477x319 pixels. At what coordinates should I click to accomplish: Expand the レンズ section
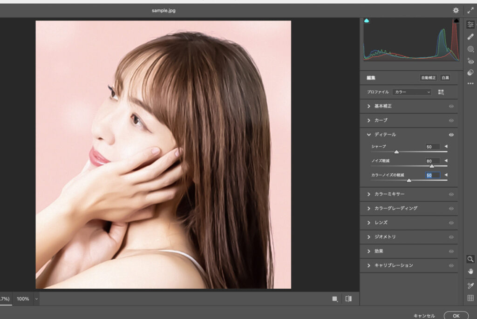tap(369, 223)
